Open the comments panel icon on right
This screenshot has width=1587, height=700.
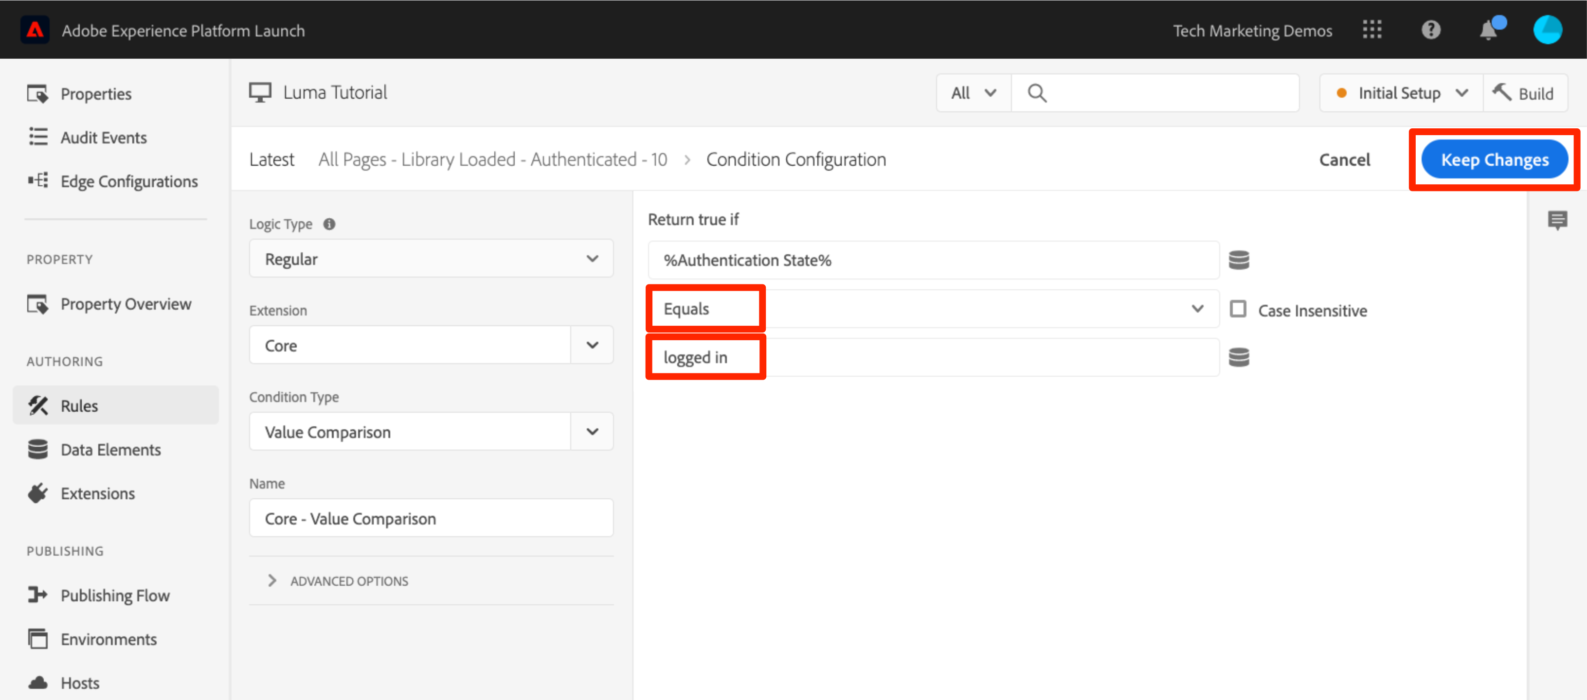1557,220
